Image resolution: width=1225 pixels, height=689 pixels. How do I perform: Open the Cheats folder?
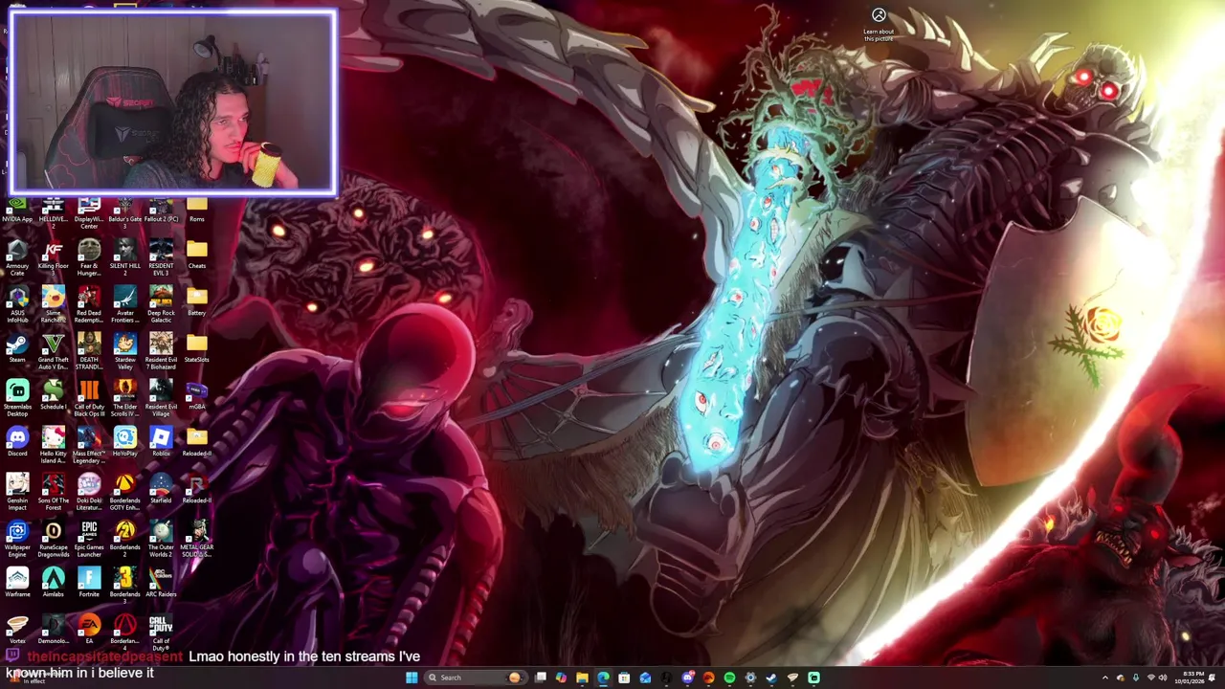197,256
